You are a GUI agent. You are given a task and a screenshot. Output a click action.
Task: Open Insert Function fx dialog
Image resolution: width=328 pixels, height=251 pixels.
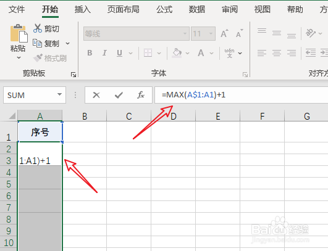tap(141, 95)
